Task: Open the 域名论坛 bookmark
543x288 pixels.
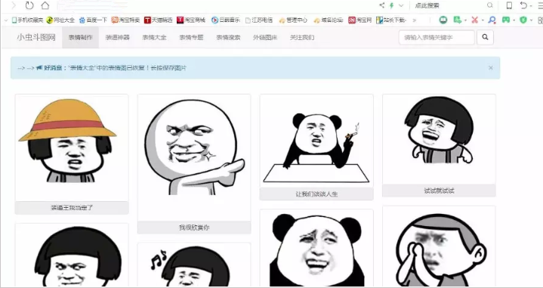Action: (x=328, y=20)
